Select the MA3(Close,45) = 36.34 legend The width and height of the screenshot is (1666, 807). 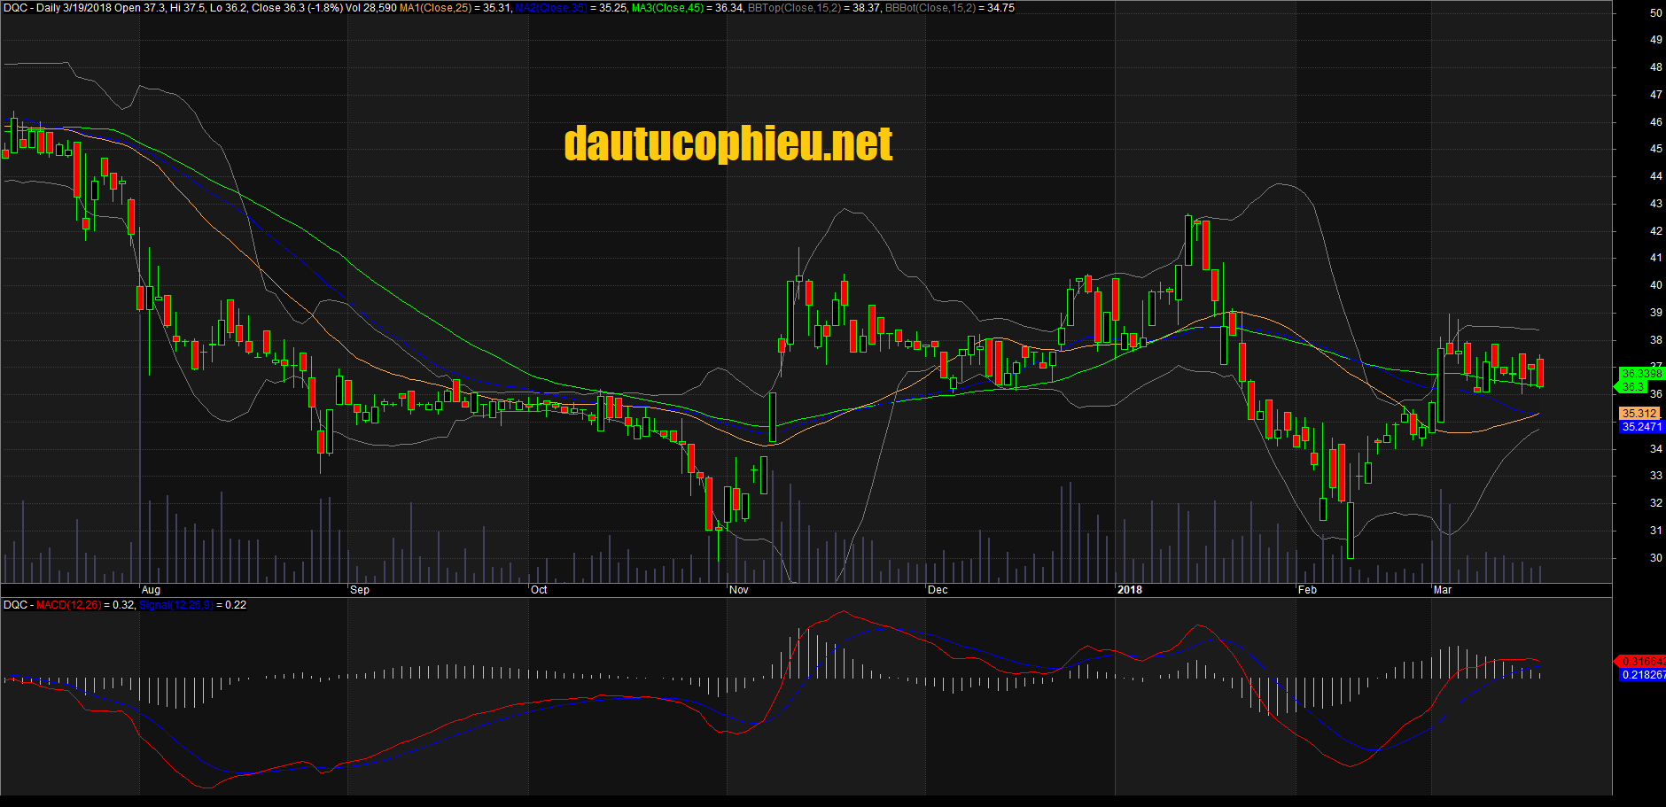click(x=687, y=8)
